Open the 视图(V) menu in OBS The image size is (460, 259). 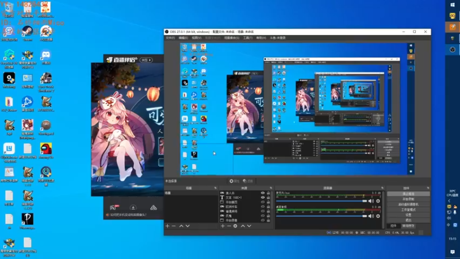tap(197, 38)
